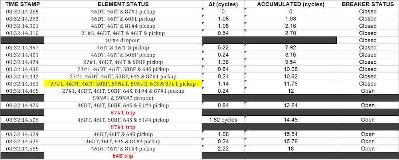This screenshot has width=399, height=160.
Task: Select accumulated value 18 cell
Action: click(290, 149)
